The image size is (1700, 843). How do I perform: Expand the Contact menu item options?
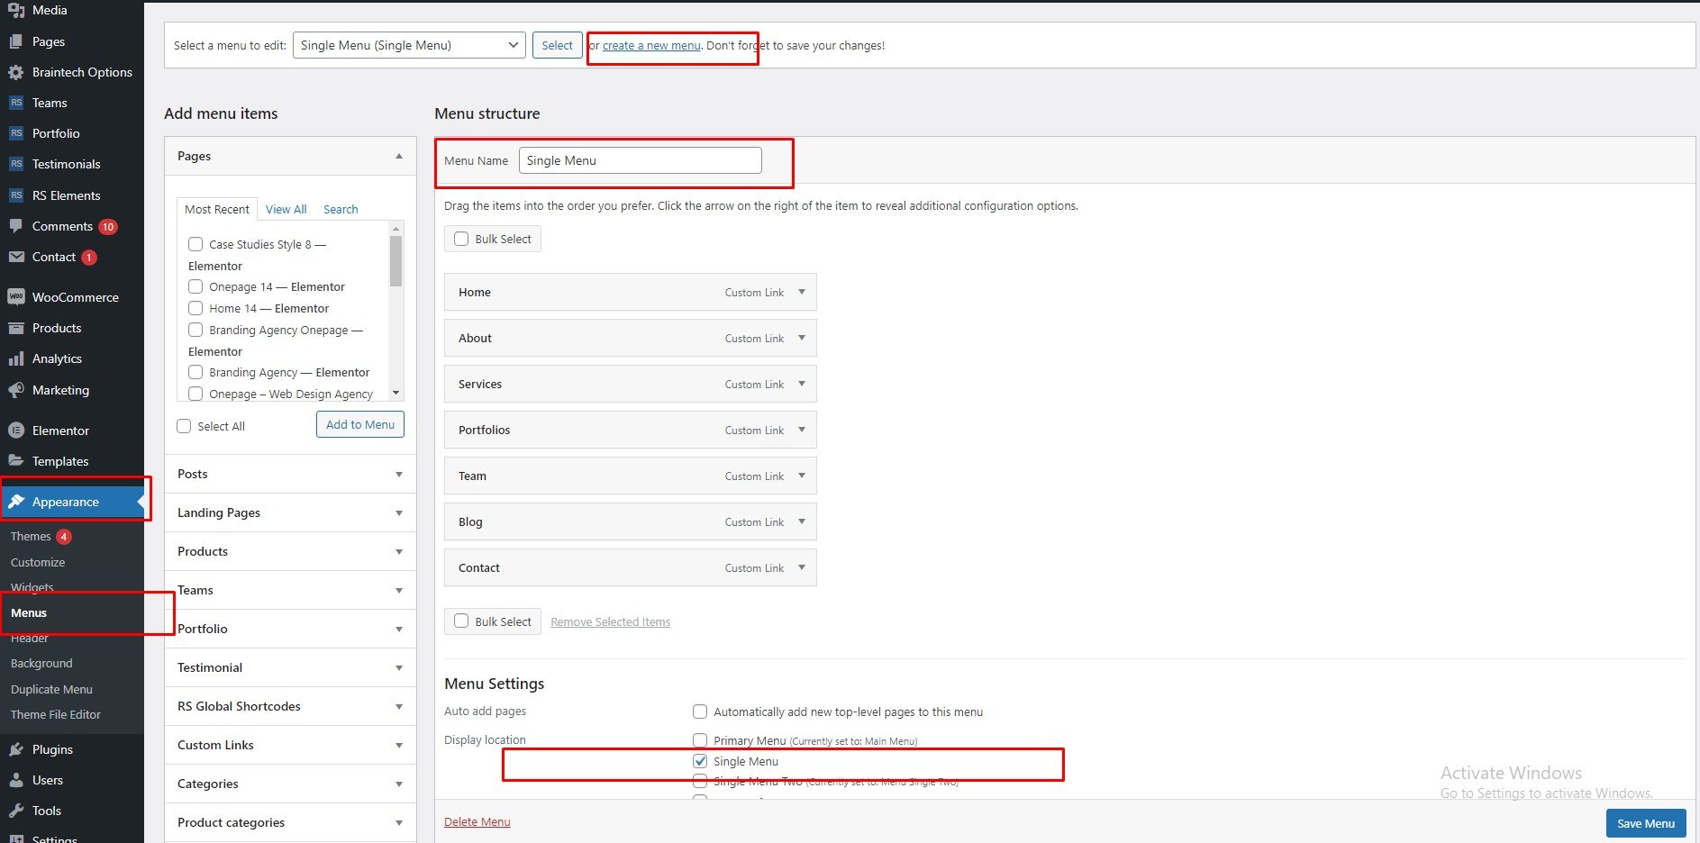802,567
